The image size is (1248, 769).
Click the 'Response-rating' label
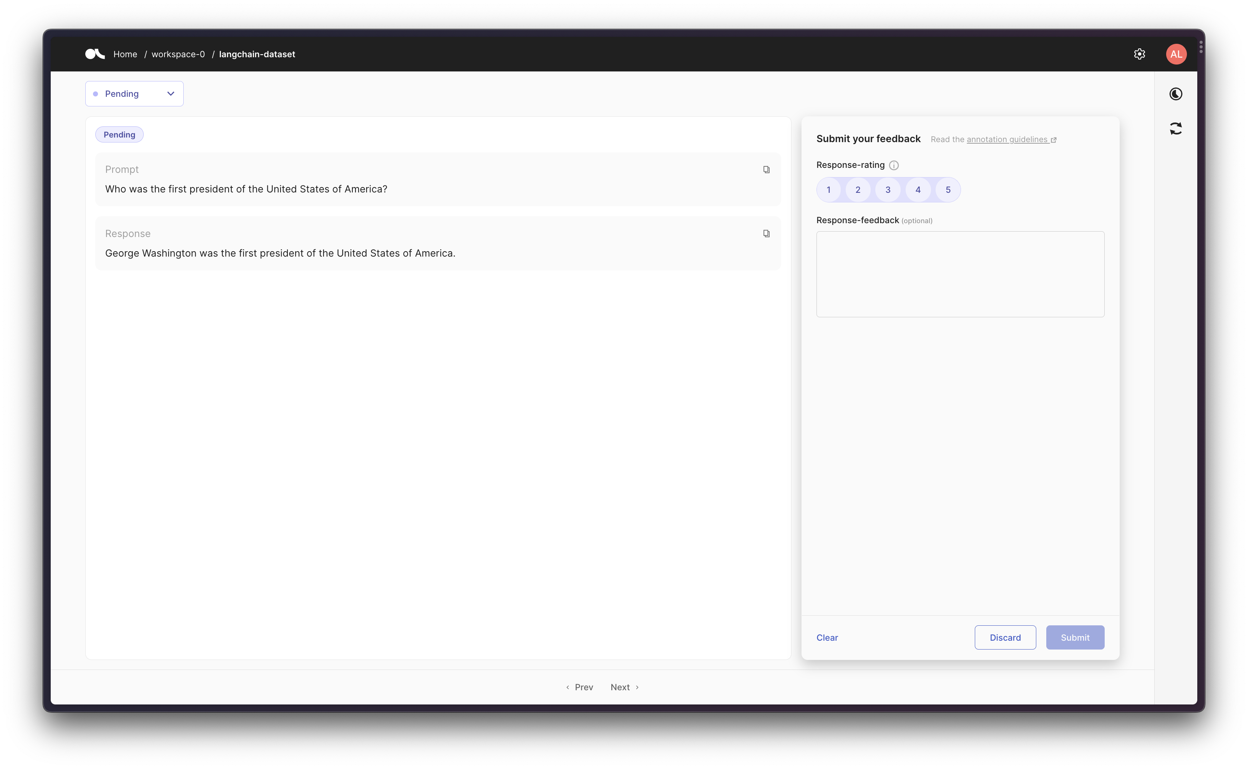pyautogui.click(x=850, y=165)
